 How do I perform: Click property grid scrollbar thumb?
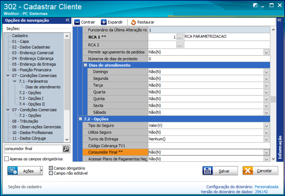[x=273, y=99]
